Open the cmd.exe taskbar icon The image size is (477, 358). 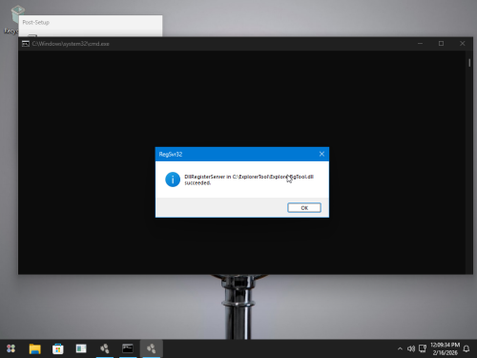[x=128, y=348]
